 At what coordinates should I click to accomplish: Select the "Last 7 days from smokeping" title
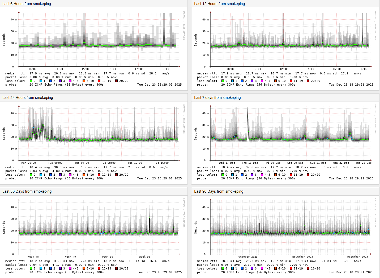tap(217, 98)
